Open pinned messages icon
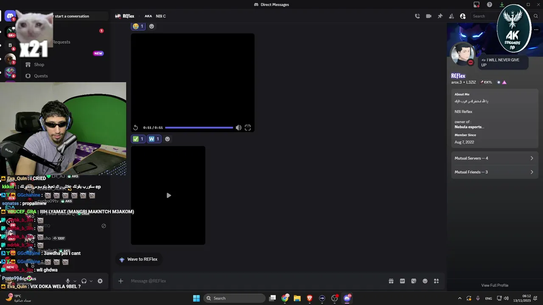543x305 pixels. (x=440, y=16)
